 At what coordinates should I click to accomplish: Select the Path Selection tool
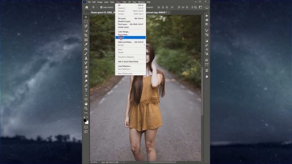click(86, 95)
